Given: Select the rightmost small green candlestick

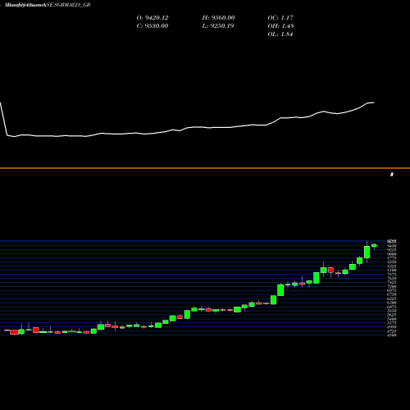Looking at the screenshot, I should 374,245.
